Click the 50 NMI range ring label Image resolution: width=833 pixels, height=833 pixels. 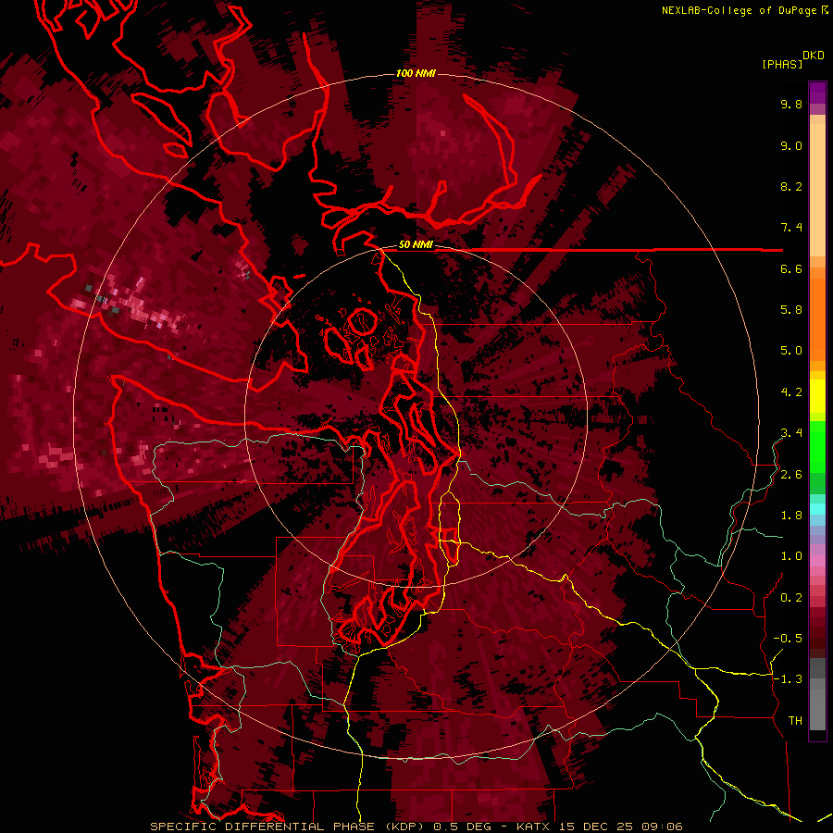pos(416,245)
